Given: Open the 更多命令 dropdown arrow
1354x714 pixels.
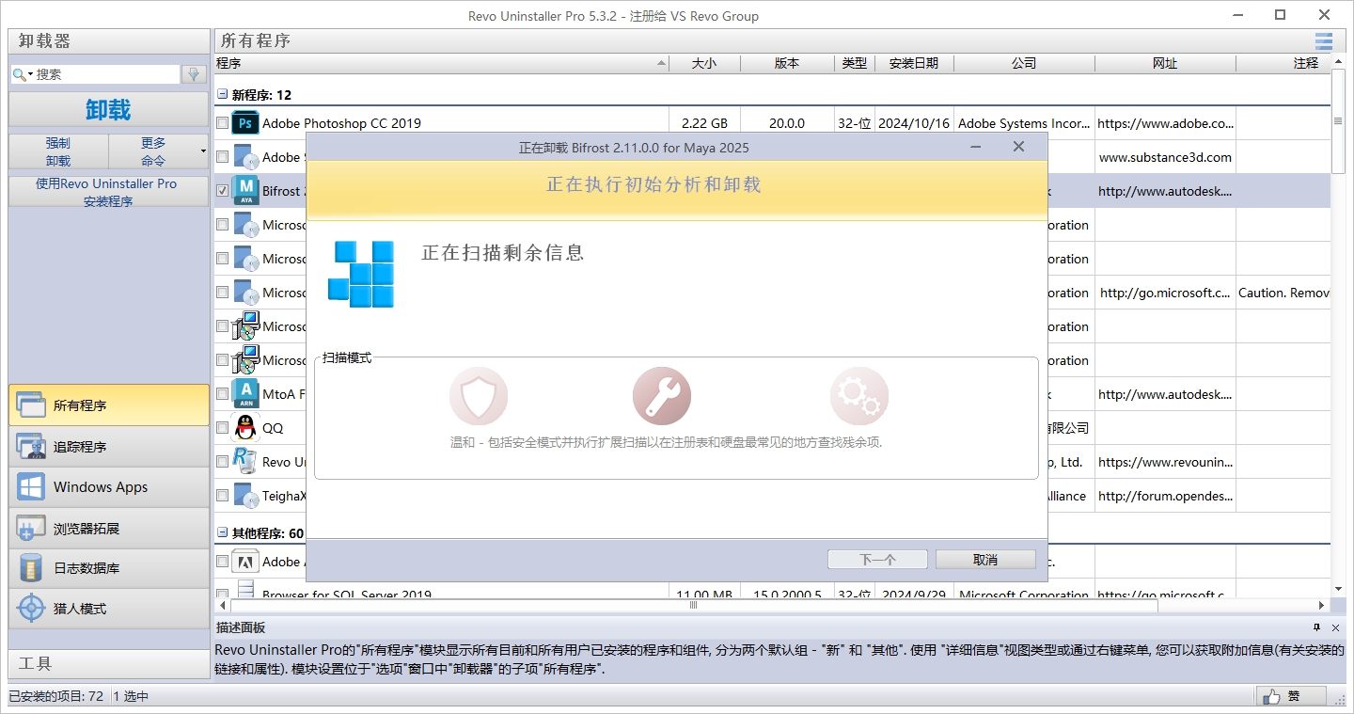Looking at the screenshot, I should [x=203, y=151].
